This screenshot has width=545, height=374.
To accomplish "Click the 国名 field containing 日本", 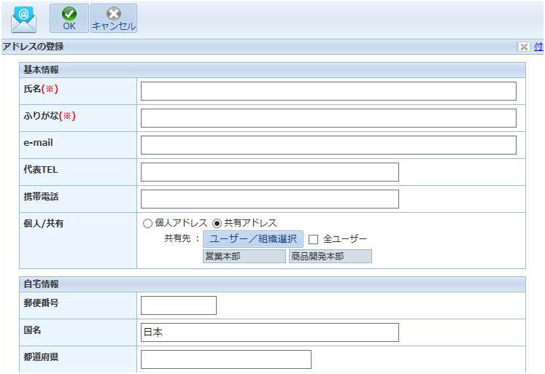I will [x=269, y=332].
